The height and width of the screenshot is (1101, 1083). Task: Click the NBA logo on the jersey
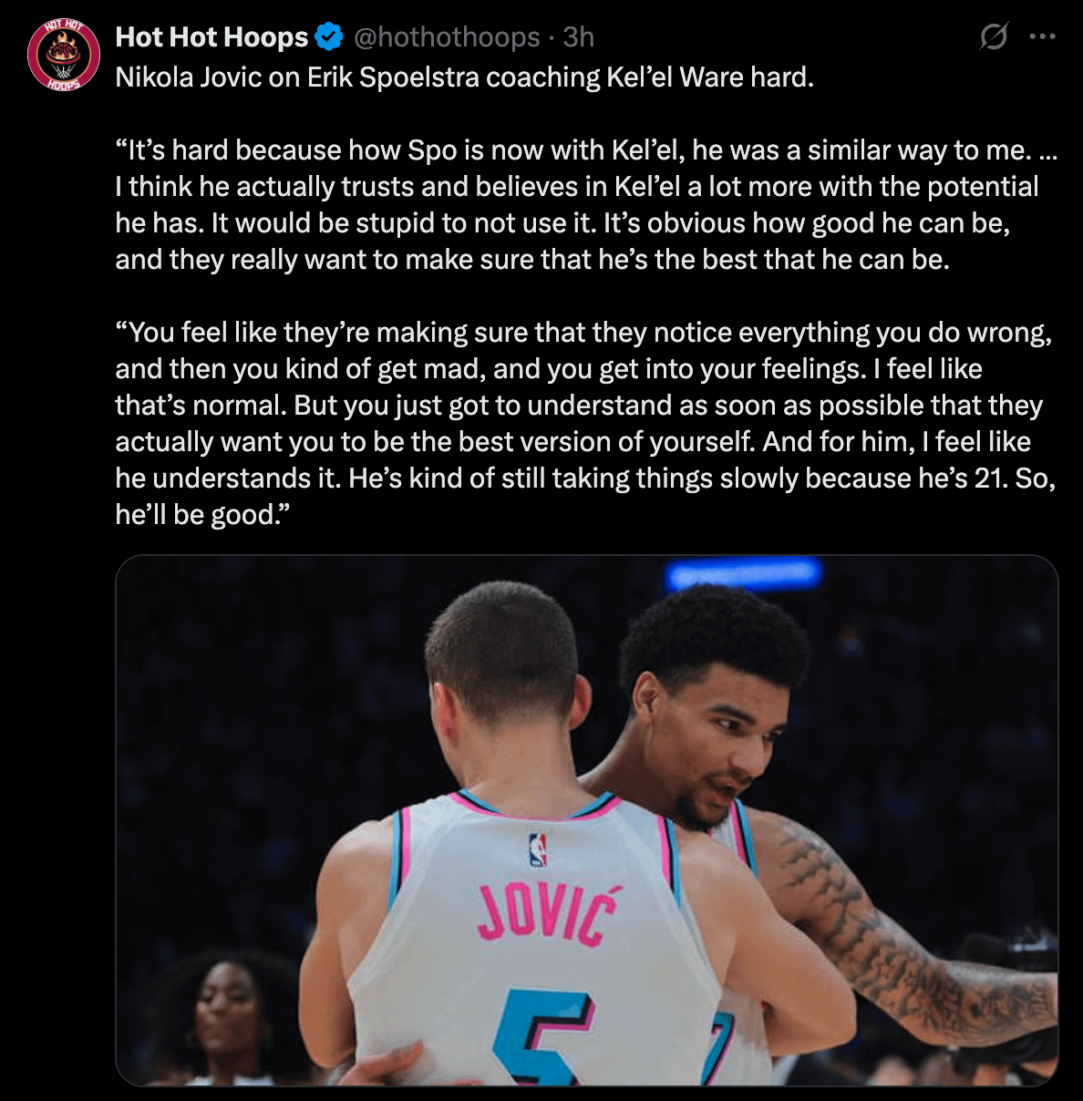pos(538,849)
